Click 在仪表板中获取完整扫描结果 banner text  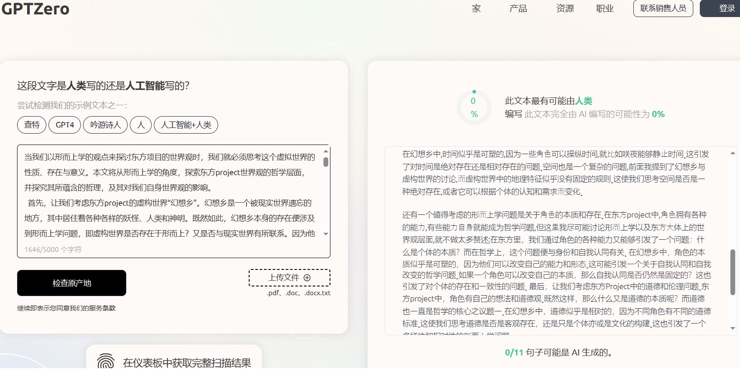pyautogui.click(x=187, y=363)
